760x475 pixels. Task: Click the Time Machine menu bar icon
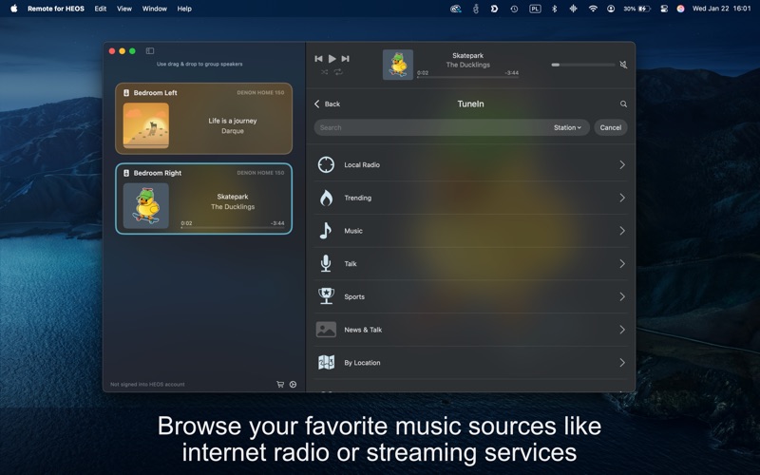514,9
